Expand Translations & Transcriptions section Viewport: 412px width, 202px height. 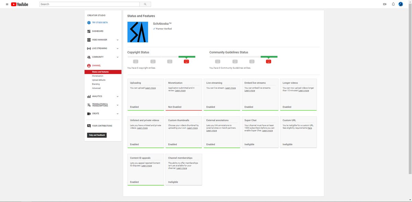[117, 105]
